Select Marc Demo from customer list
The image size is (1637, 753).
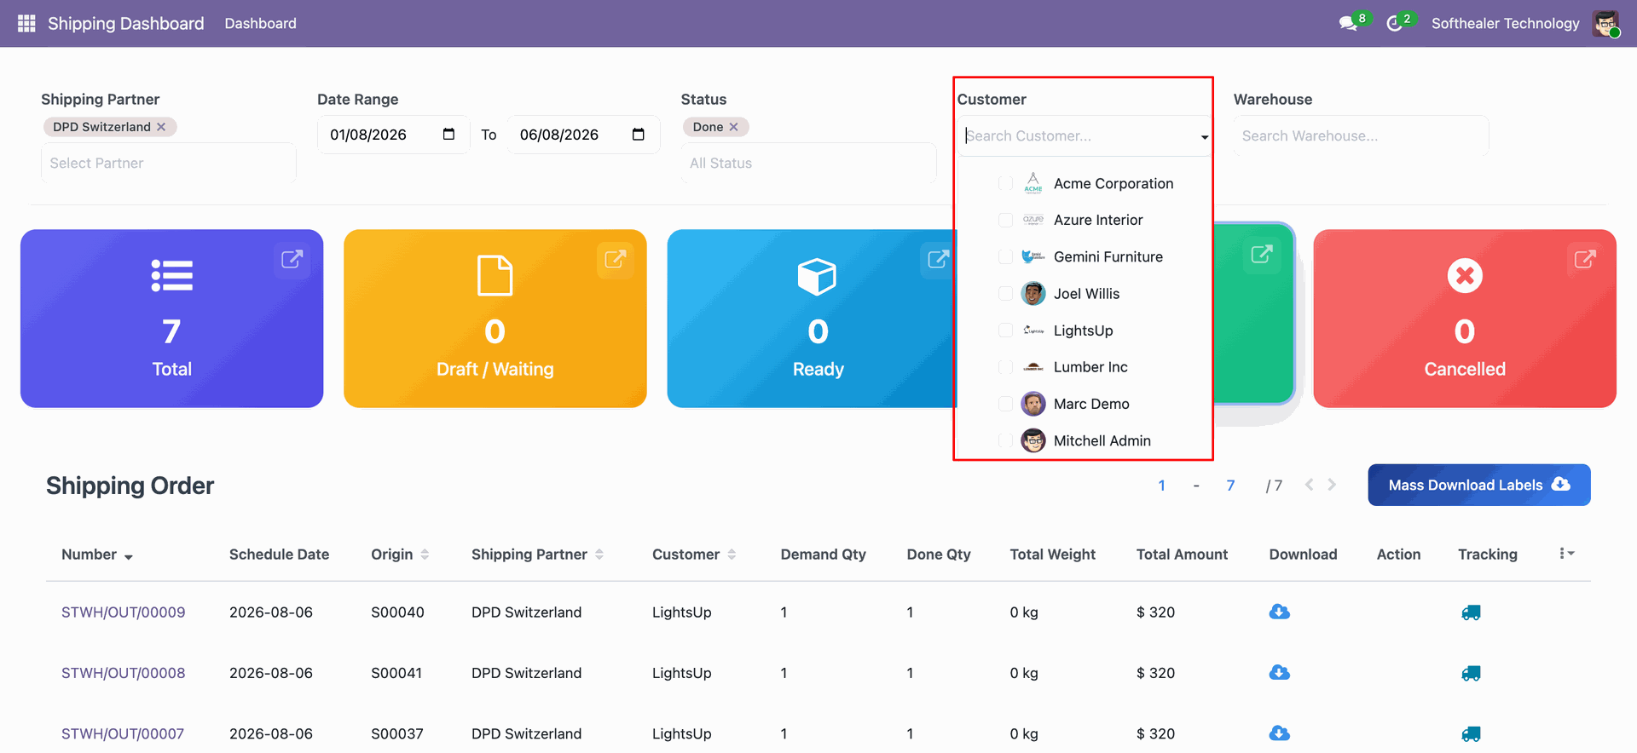(1091, 404)
